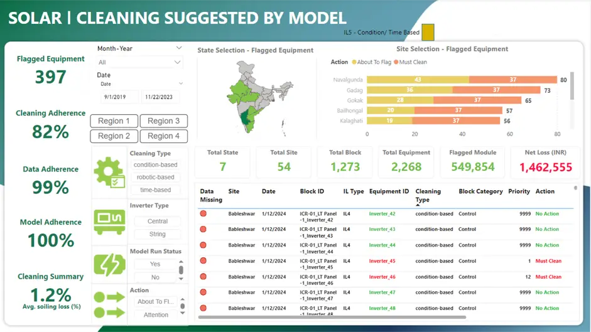The width and height of the screenshot is (591, 332).
Task: Click the Inverter Type device icon
Action: [x=109, y=221]
